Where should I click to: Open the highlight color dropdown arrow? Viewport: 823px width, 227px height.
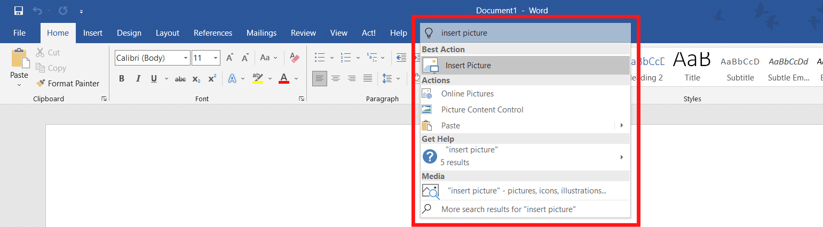click(271, 79)
